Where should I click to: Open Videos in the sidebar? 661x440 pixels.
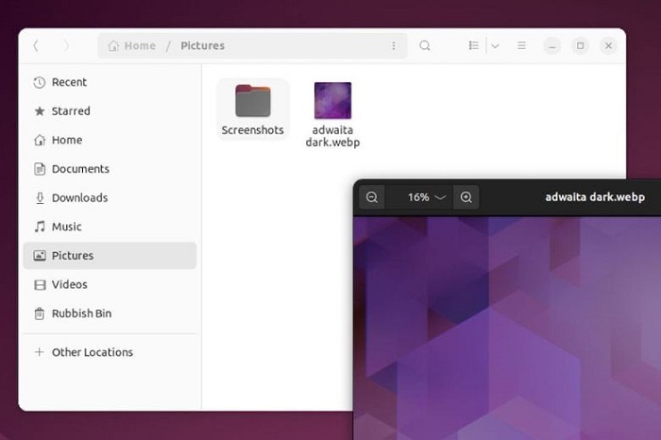110,284
